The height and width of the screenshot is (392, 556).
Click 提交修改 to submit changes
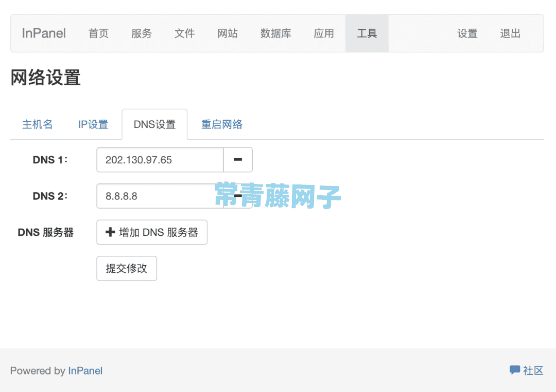126,268
